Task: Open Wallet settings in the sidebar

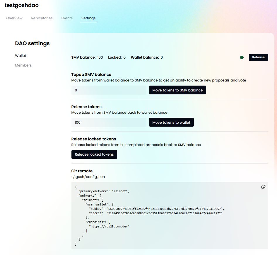Action: (21, 56)
